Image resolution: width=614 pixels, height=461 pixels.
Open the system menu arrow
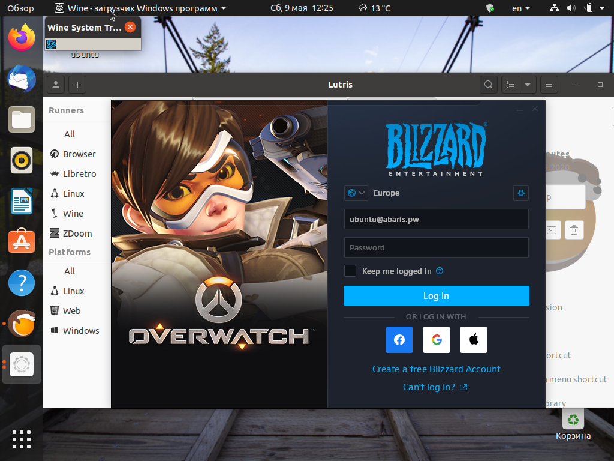(x=602, y=8)
